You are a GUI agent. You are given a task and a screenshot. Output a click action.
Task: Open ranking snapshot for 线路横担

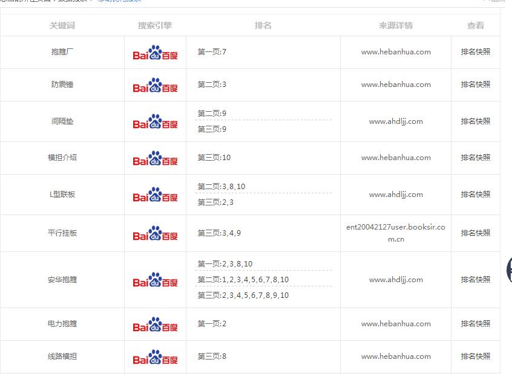(x=476, y=356)
